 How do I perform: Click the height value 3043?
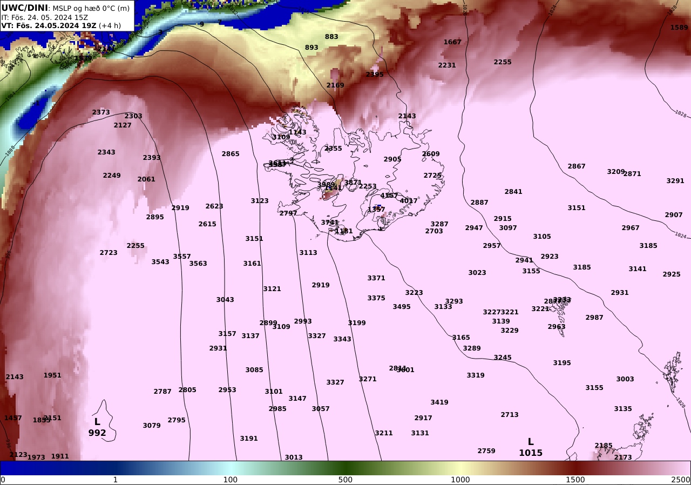tap(225, 300)
